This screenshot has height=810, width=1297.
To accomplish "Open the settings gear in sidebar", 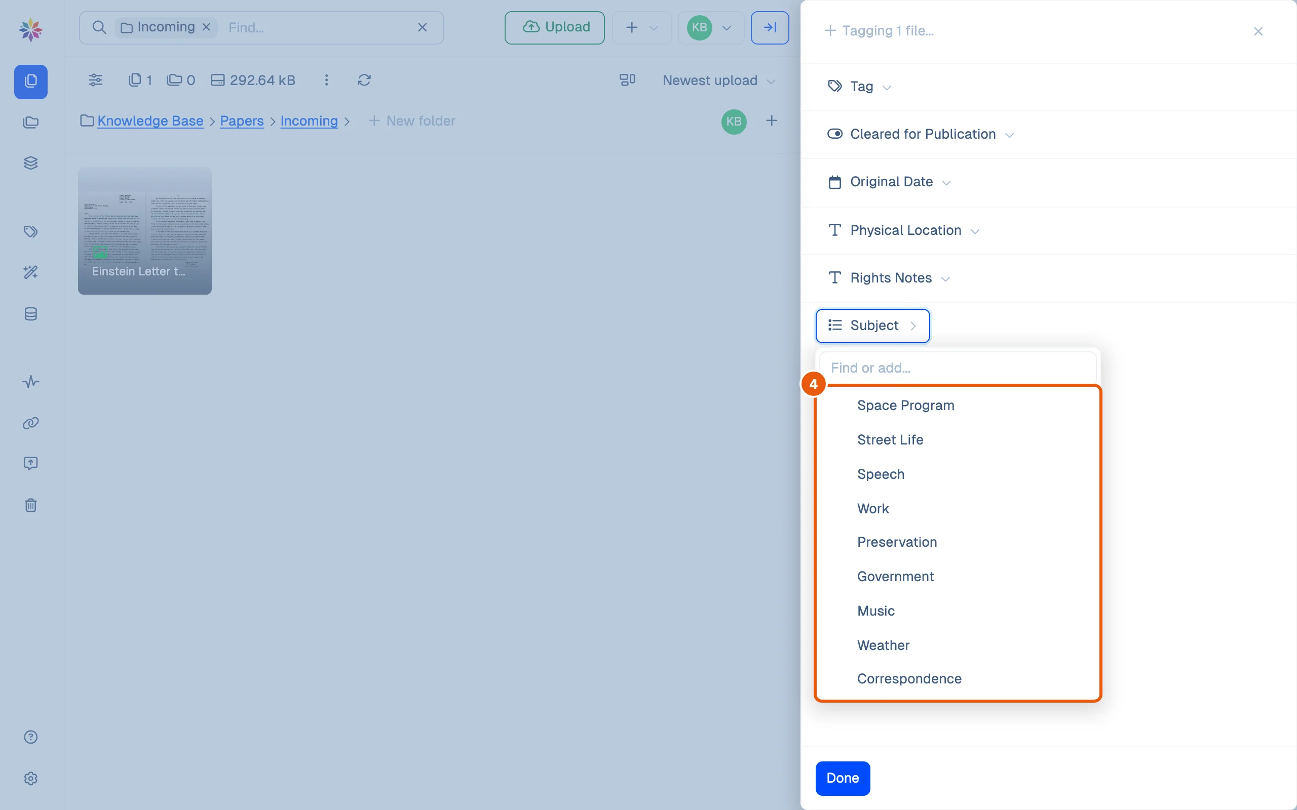I will point(30,779).
